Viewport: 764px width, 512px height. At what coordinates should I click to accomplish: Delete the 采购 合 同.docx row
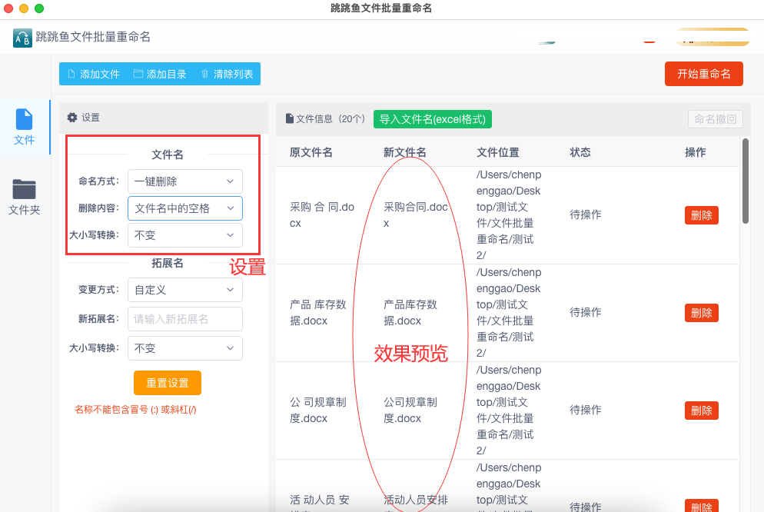701,215
